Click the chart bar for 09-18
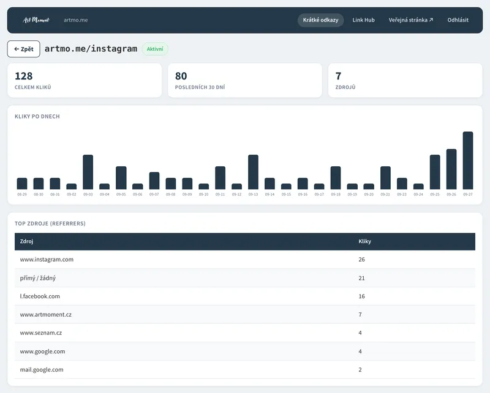Viewport: 490px width, 393px height. 336,178
